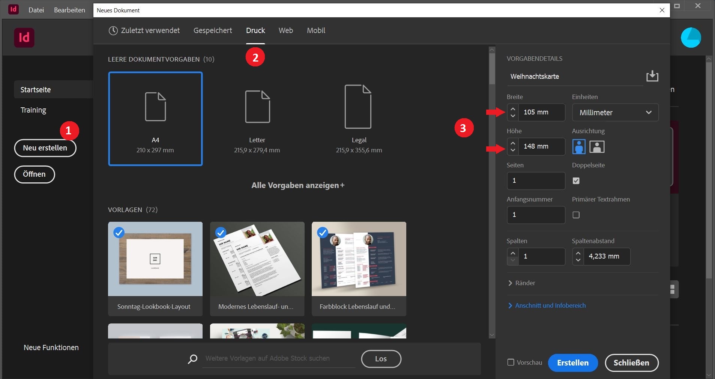715x379 pixels.
Task: Open the Einheiten Millimeter dropdown
Action: coord(615,113)
